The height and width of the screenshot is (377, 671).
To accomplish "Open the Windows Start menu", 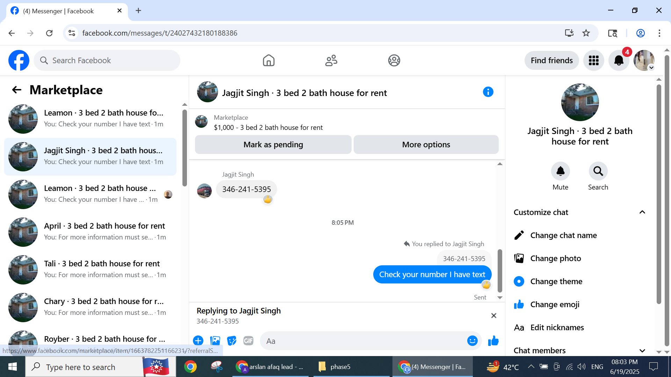I will [x=13, y=367].
